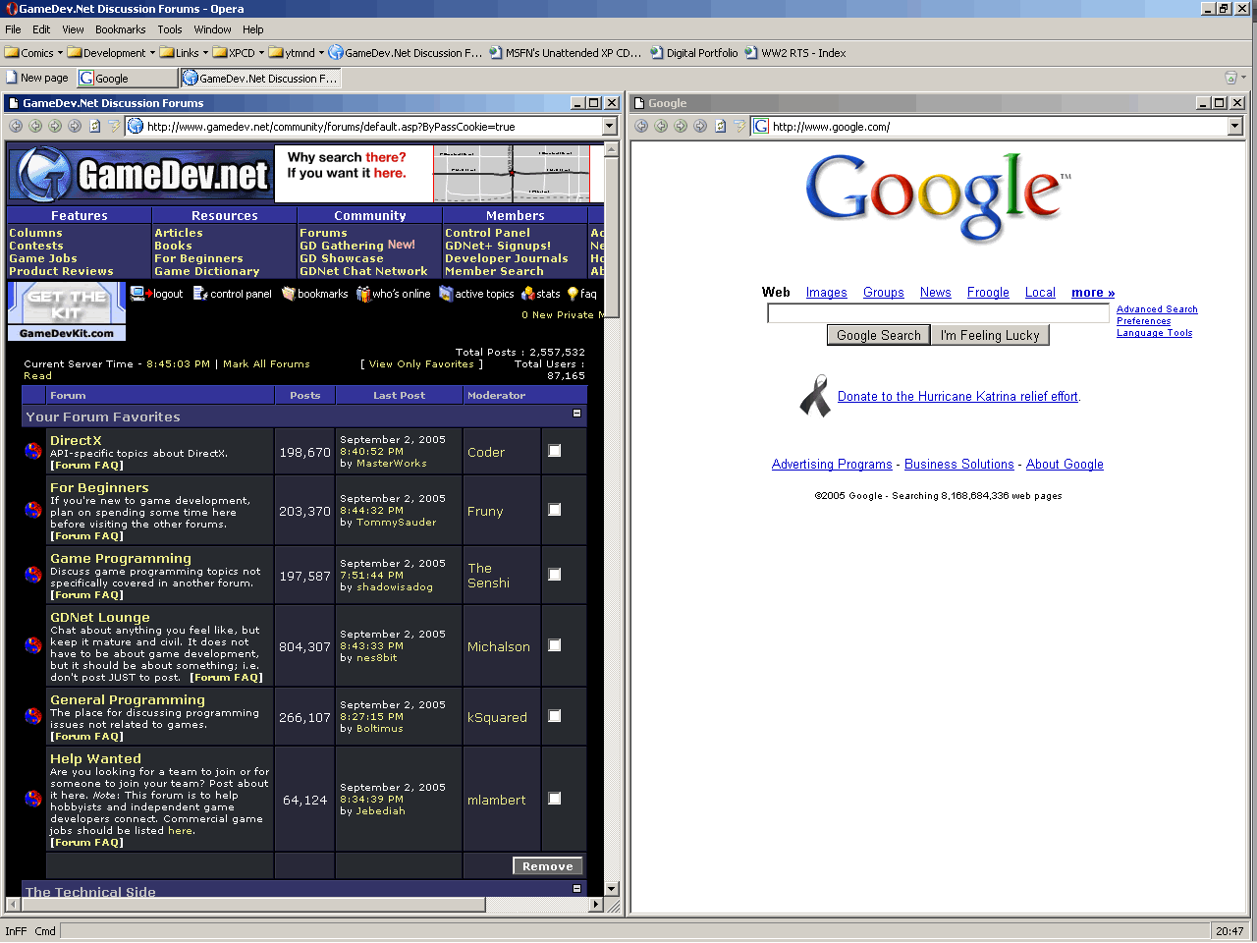This screenshot has height=943, width=1257.
Task: Click the GameDevKit.com banner
Action: point(67,311)
